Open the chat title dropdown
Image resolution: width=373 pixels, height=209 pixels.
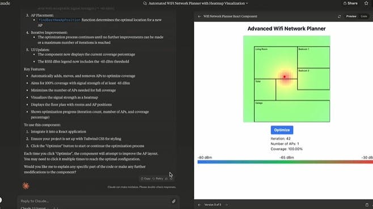tap(247, 3)
